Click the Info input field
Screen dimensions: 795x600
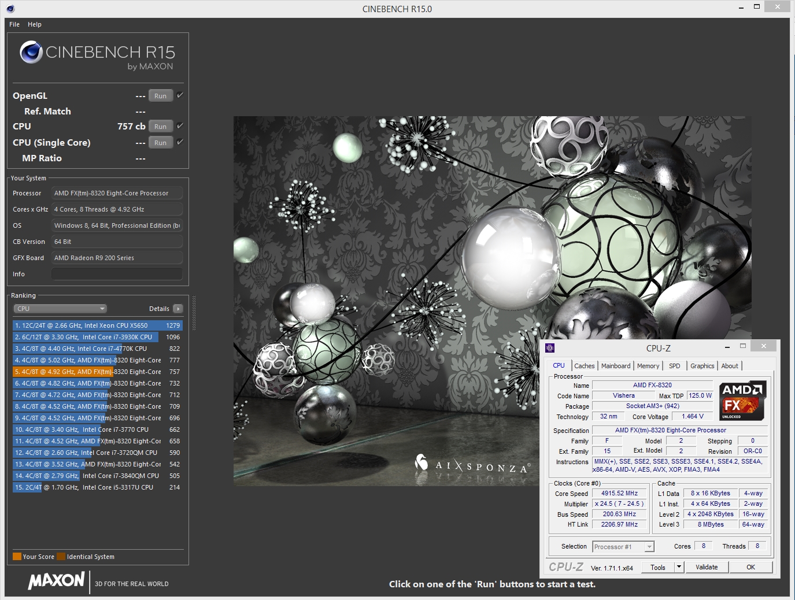117,274
